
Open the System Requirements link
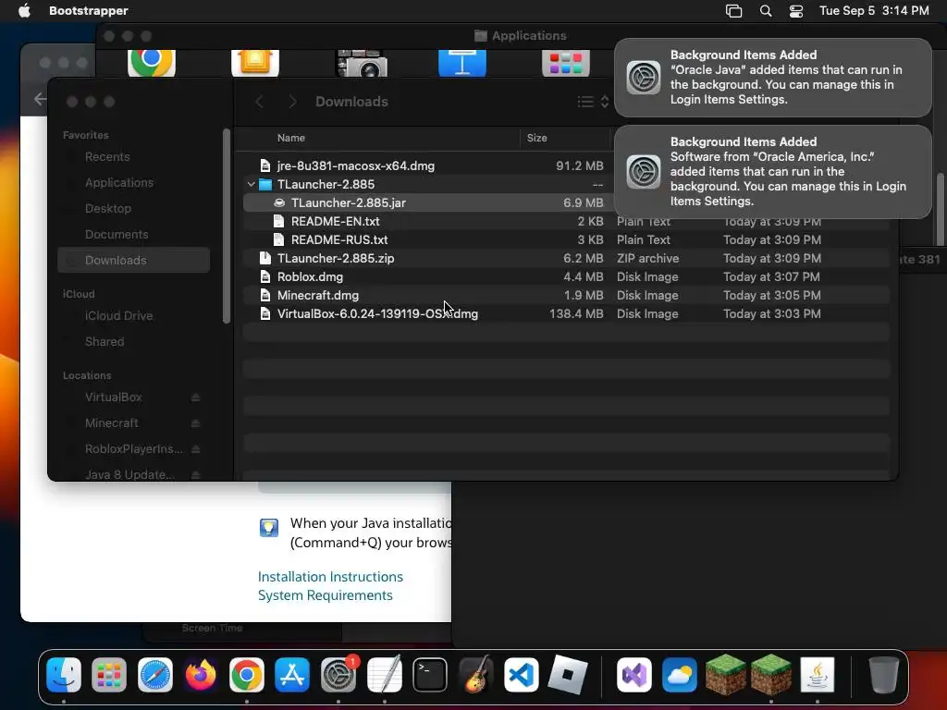(325, 595)
